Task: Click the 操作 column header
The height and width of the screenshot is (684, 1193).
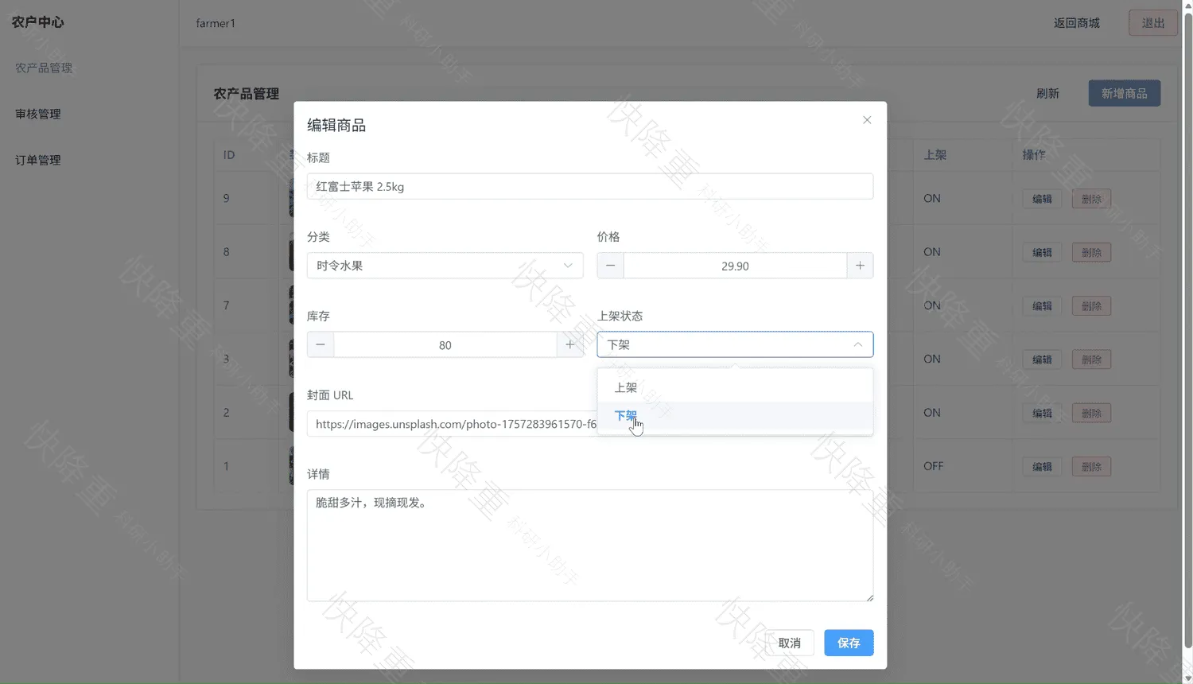Action: 1034,155
